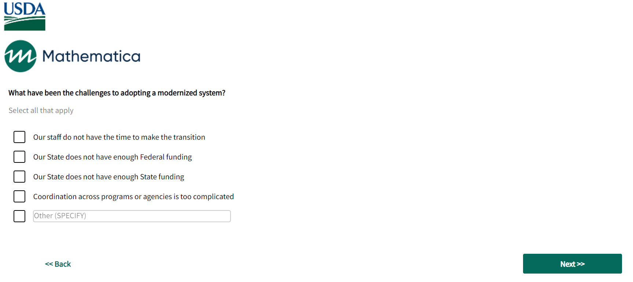The width and height of the screenshot is (633, 282).
Task: Click the challenges question heading text
Action: pyautogui.click(x=117, y=93)
